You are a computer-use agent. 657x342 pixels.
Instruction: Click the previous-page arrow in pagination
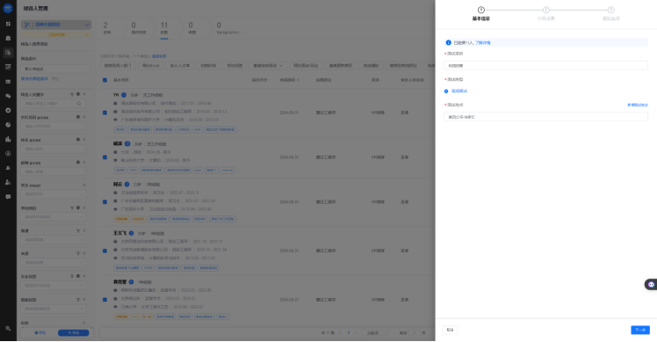[340, 332]
